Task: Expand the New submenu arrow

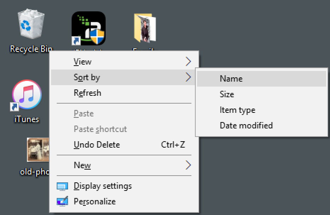Action: [189, 165]
